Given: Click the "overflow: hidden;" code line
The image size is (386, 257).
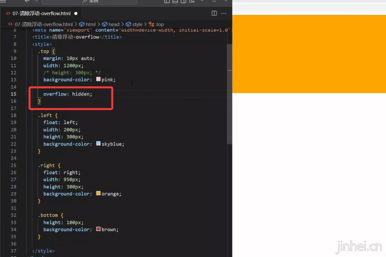Looking at the screenshot, I should point(68,94).
